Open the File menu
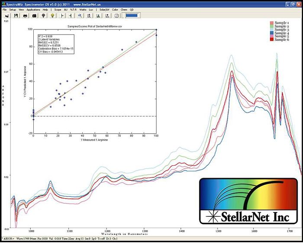Viewport: 303px width, 244px height. coord(4,10)
